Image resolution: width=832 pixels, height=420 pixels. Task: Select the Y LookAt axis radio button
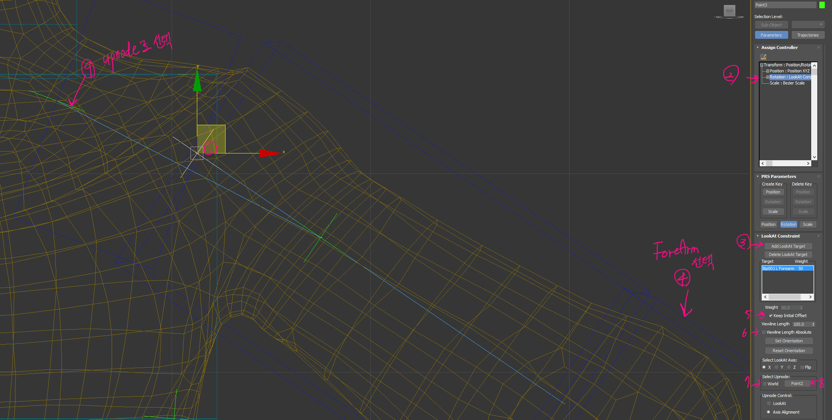click(776, 367)
